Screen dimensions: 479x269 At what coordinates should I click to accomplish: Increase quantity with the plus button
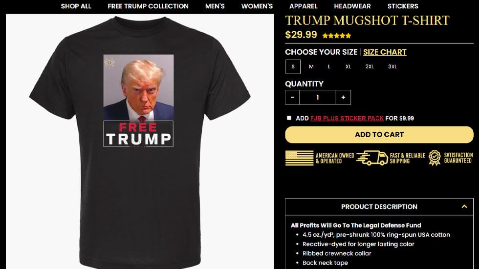point(343,97)
